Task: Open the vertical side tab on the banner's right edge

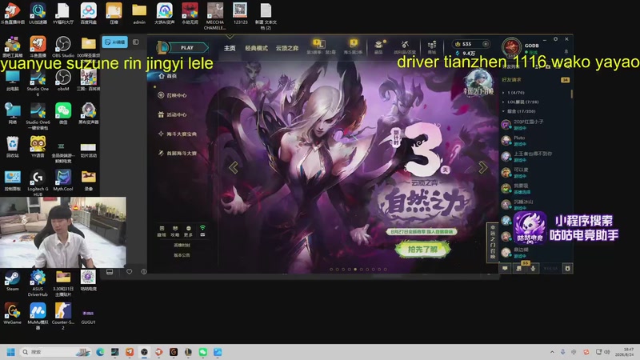Action: (x=493, y=242)
